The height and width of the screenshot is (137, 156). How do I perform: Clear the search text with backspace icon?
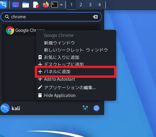click(x=95, y=17)
